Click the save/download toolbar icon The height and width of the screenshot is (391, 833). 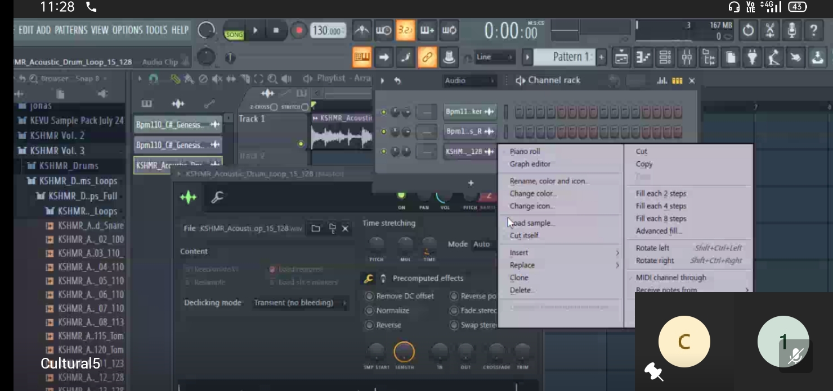point(818,57)
